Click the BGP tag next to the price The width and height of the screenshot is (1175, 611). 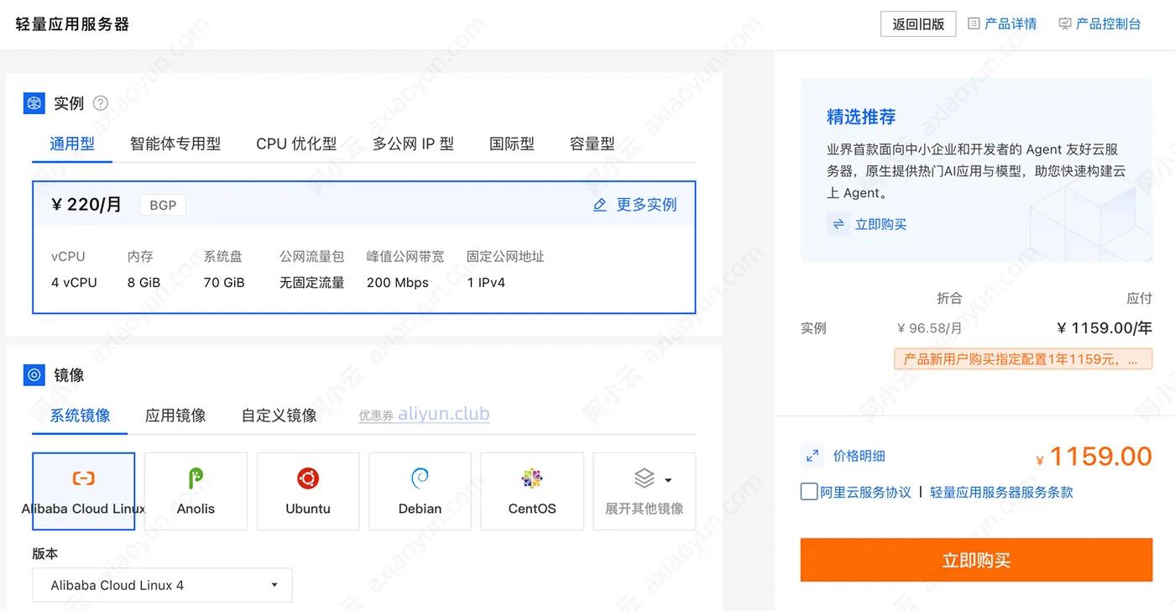(163, 205)
